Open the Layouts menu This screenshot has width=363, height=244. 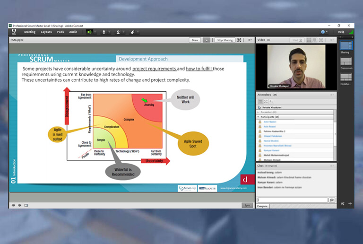click(x=46, y=32)
